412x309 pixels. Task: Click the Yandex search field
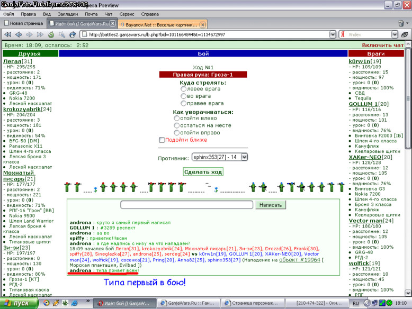(369, 34)
